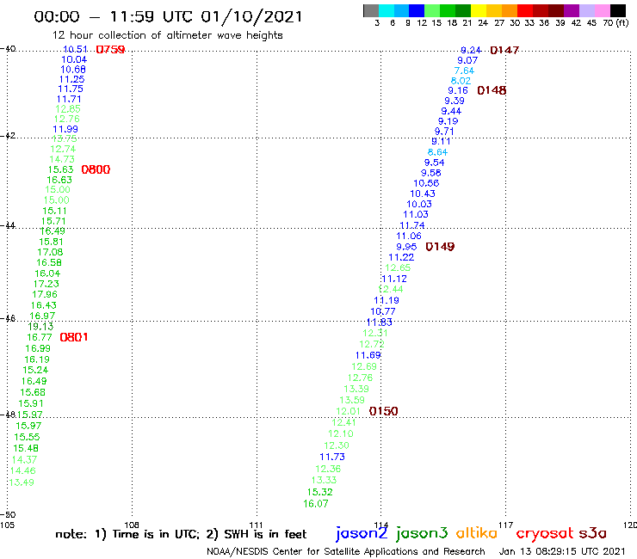Image resolution: width=637 pixels, height=559 pixels.
Task: Click the '70 (ft)' color scale label
Action: pos(615,22)
